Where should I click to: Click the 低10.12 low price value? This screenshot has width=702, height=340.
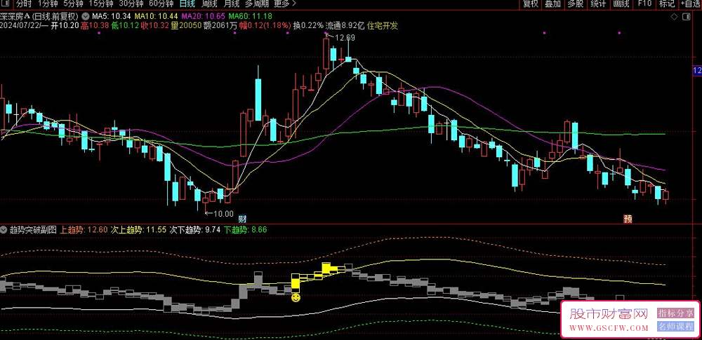(125, 25)
